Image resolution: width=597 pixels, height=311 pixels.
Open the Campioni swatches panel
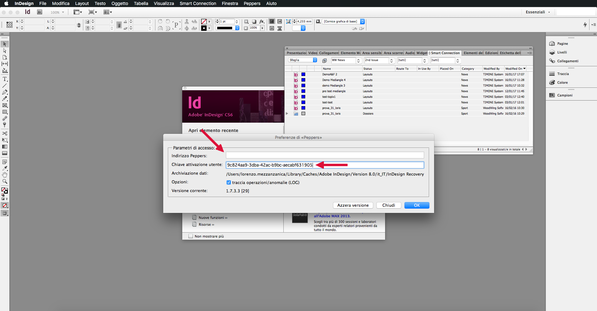click(565, 95)
